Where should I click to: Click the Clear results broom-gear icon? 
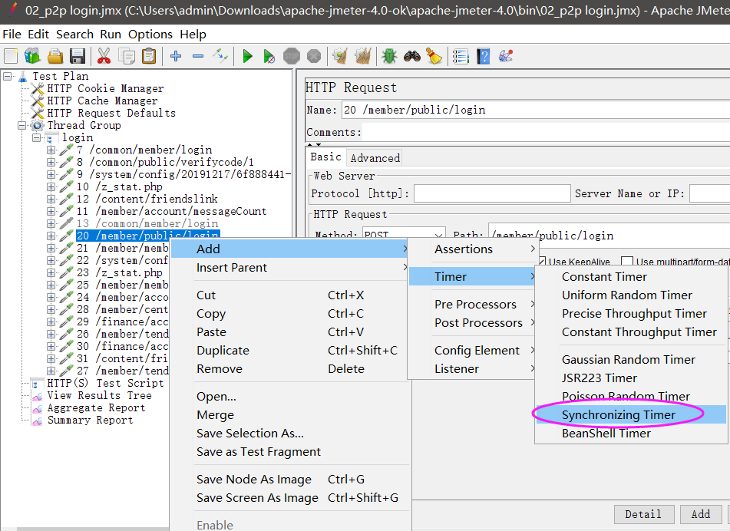pyautogui.click(x=340, y=56)
